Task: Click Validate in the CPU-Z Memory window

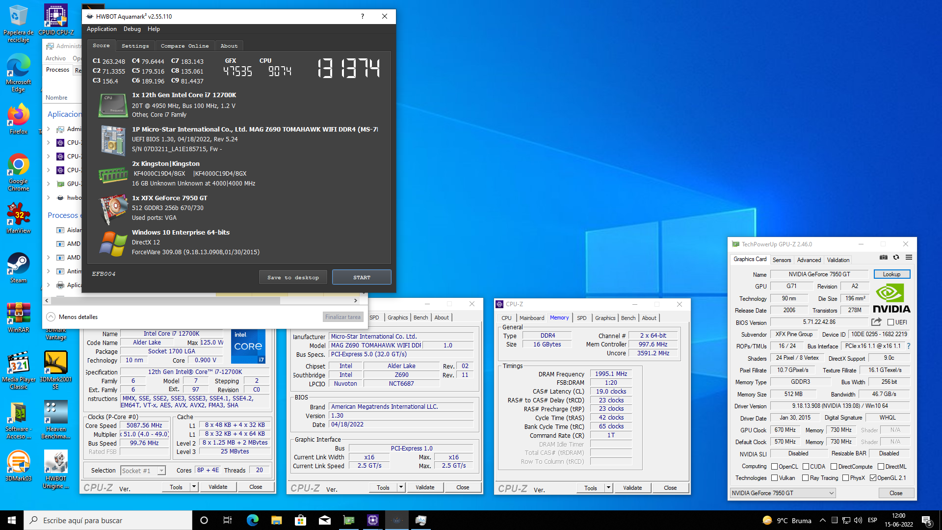Action: (632, 488)
